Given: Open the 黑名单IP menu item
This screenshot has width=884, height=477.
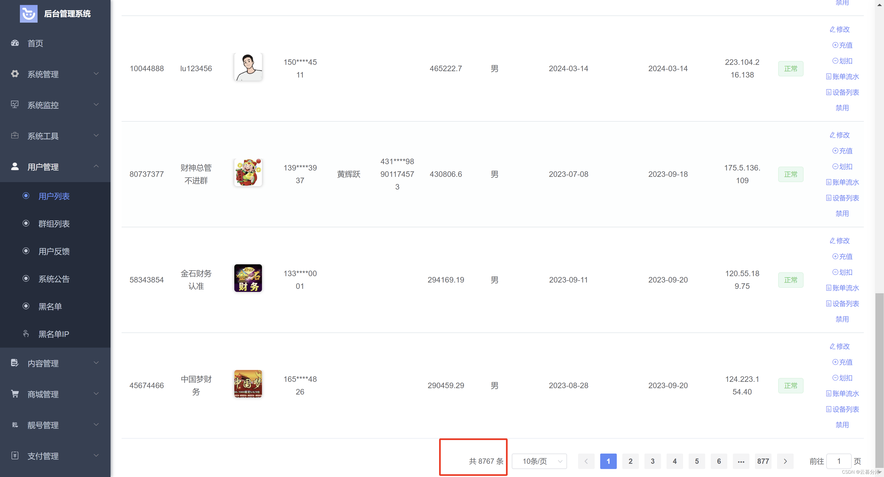Looking at the screenshot, I should 54,334.
